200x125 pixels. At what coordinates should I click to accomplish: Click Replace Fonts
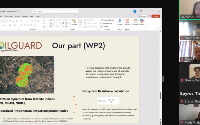pos(106,23)
